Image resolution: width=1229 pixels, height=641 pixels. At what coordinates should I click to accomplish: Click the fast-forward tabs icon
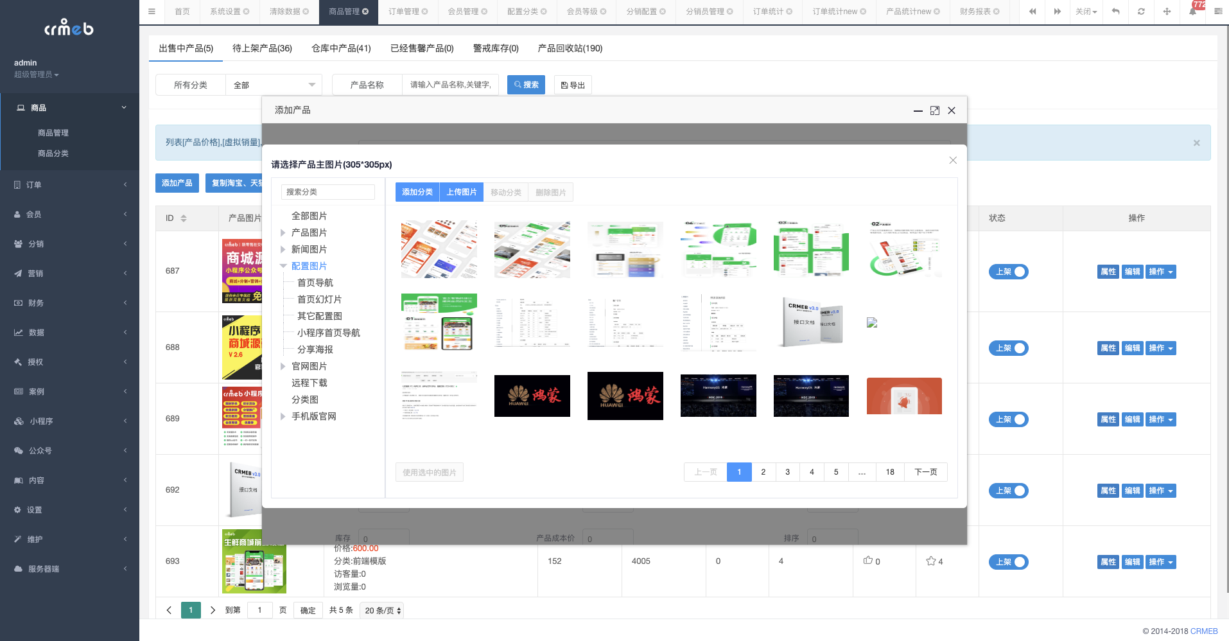click(1058, 12)
